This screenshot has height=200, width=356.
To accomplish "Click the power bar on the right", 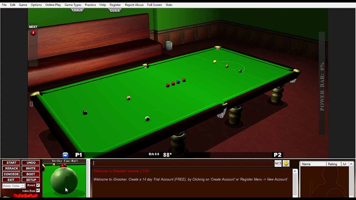I will click(x=322, y=83).
